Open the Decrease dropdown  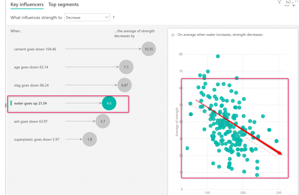tap(87, 18)
